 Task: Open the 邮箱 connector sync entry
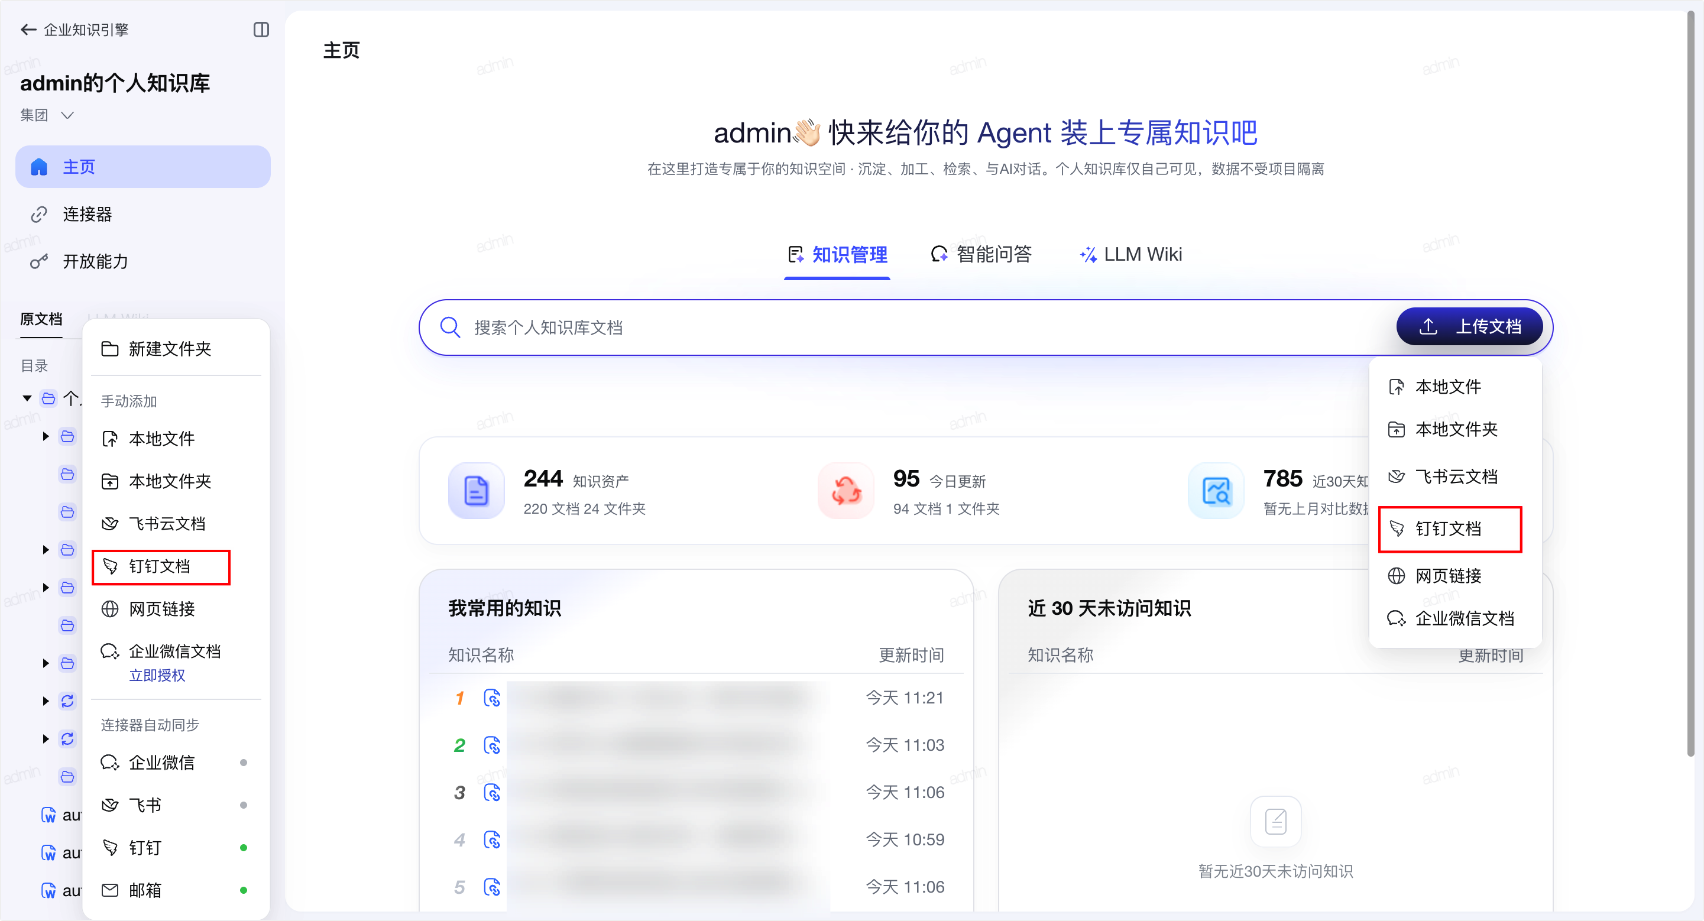[x=176, y=891]
